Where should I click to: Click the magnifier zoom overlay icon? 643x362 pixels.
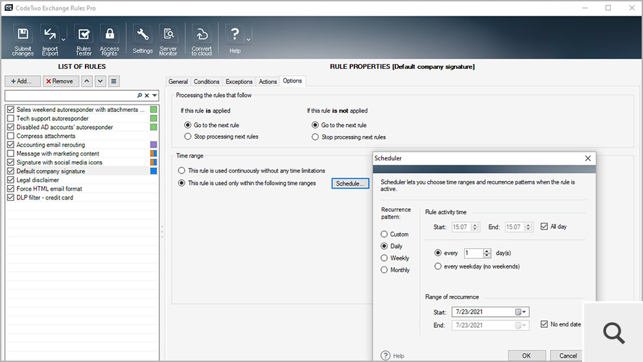click(614, 333)
